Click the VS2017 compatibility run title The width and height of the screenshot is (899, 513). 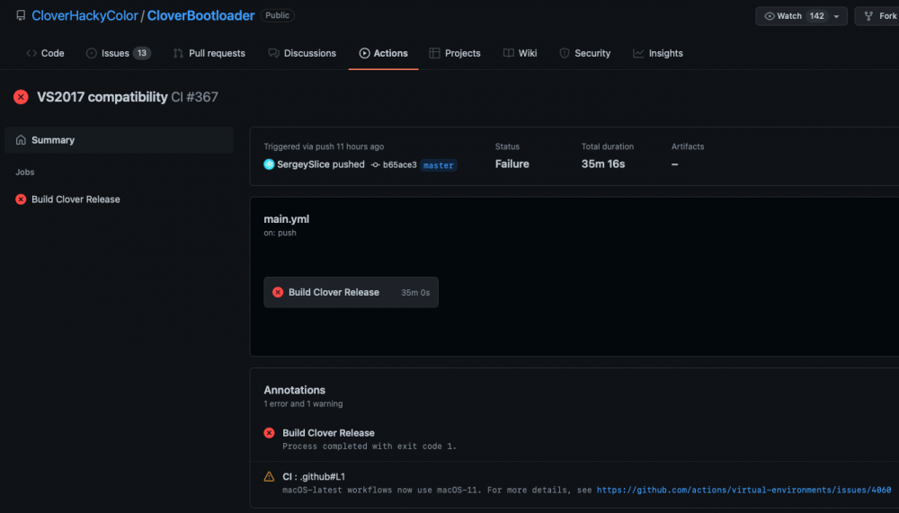coord(102,97)
